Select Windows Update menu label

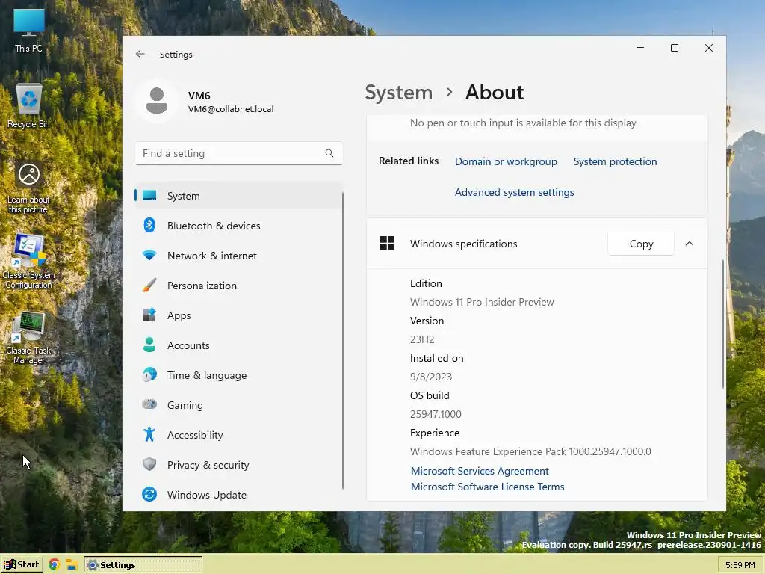coord(207,495)
